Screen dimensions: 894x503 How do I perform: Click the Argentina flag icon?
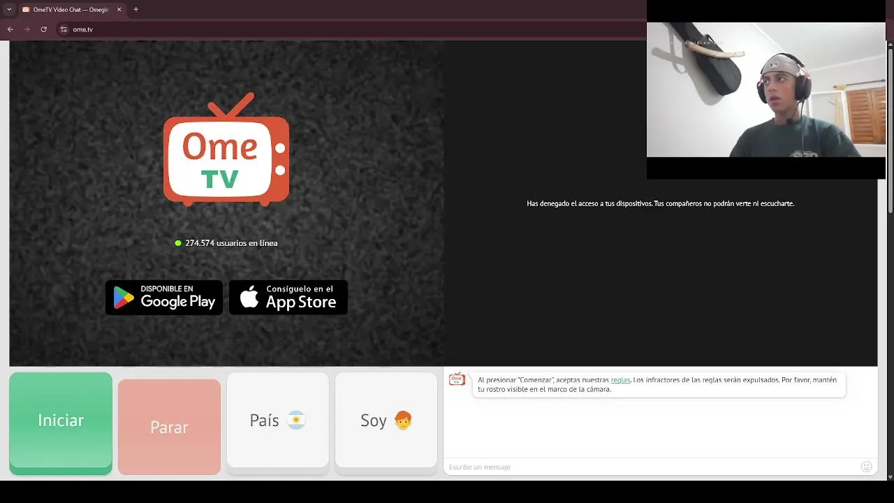(x=296, y=420)
